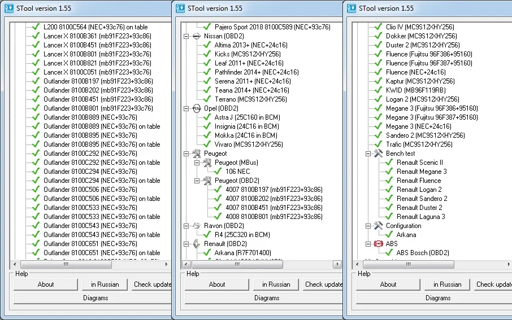Image resolution: width=512 pixels, height=320 pixels.
Task: Click the Configuration tools icon
Action: [379, 226]
